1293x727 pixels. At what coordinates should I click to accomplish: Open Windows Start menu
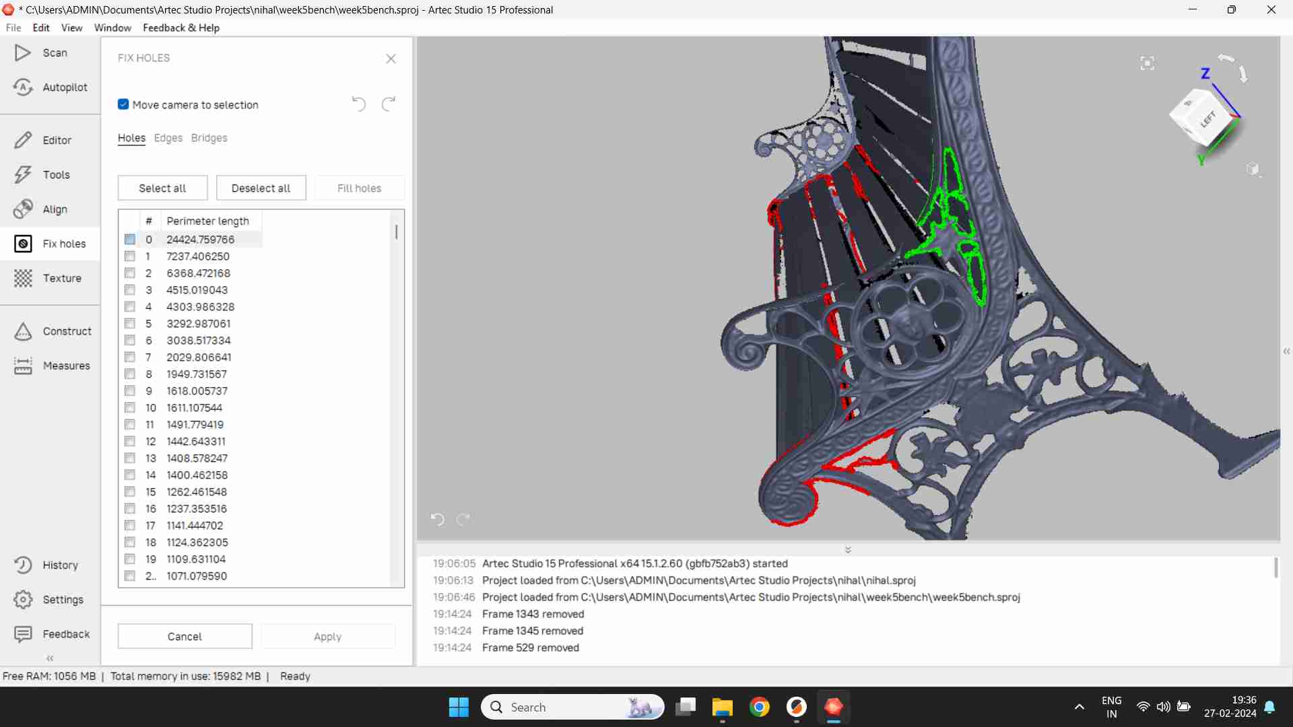(459, 707)
